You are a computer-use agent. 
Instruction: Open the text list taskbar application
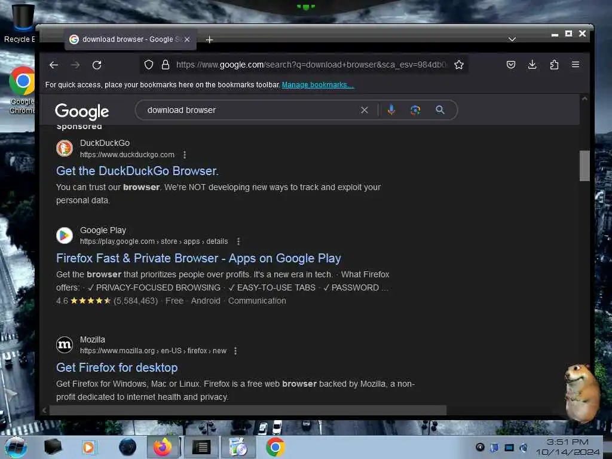pyautogui.click(x=201, y=447)
